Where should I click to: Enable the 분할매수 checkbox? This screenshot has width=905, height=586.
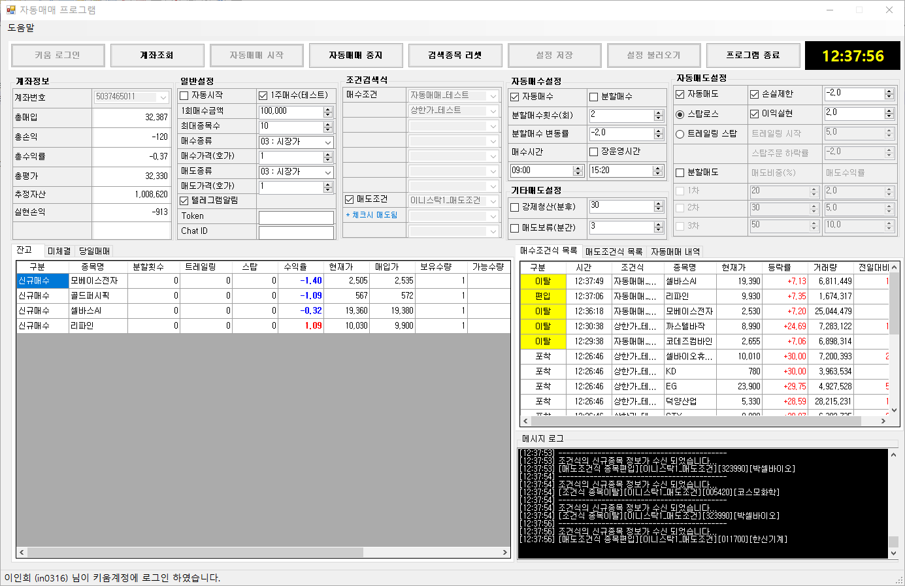click(594, 97)
